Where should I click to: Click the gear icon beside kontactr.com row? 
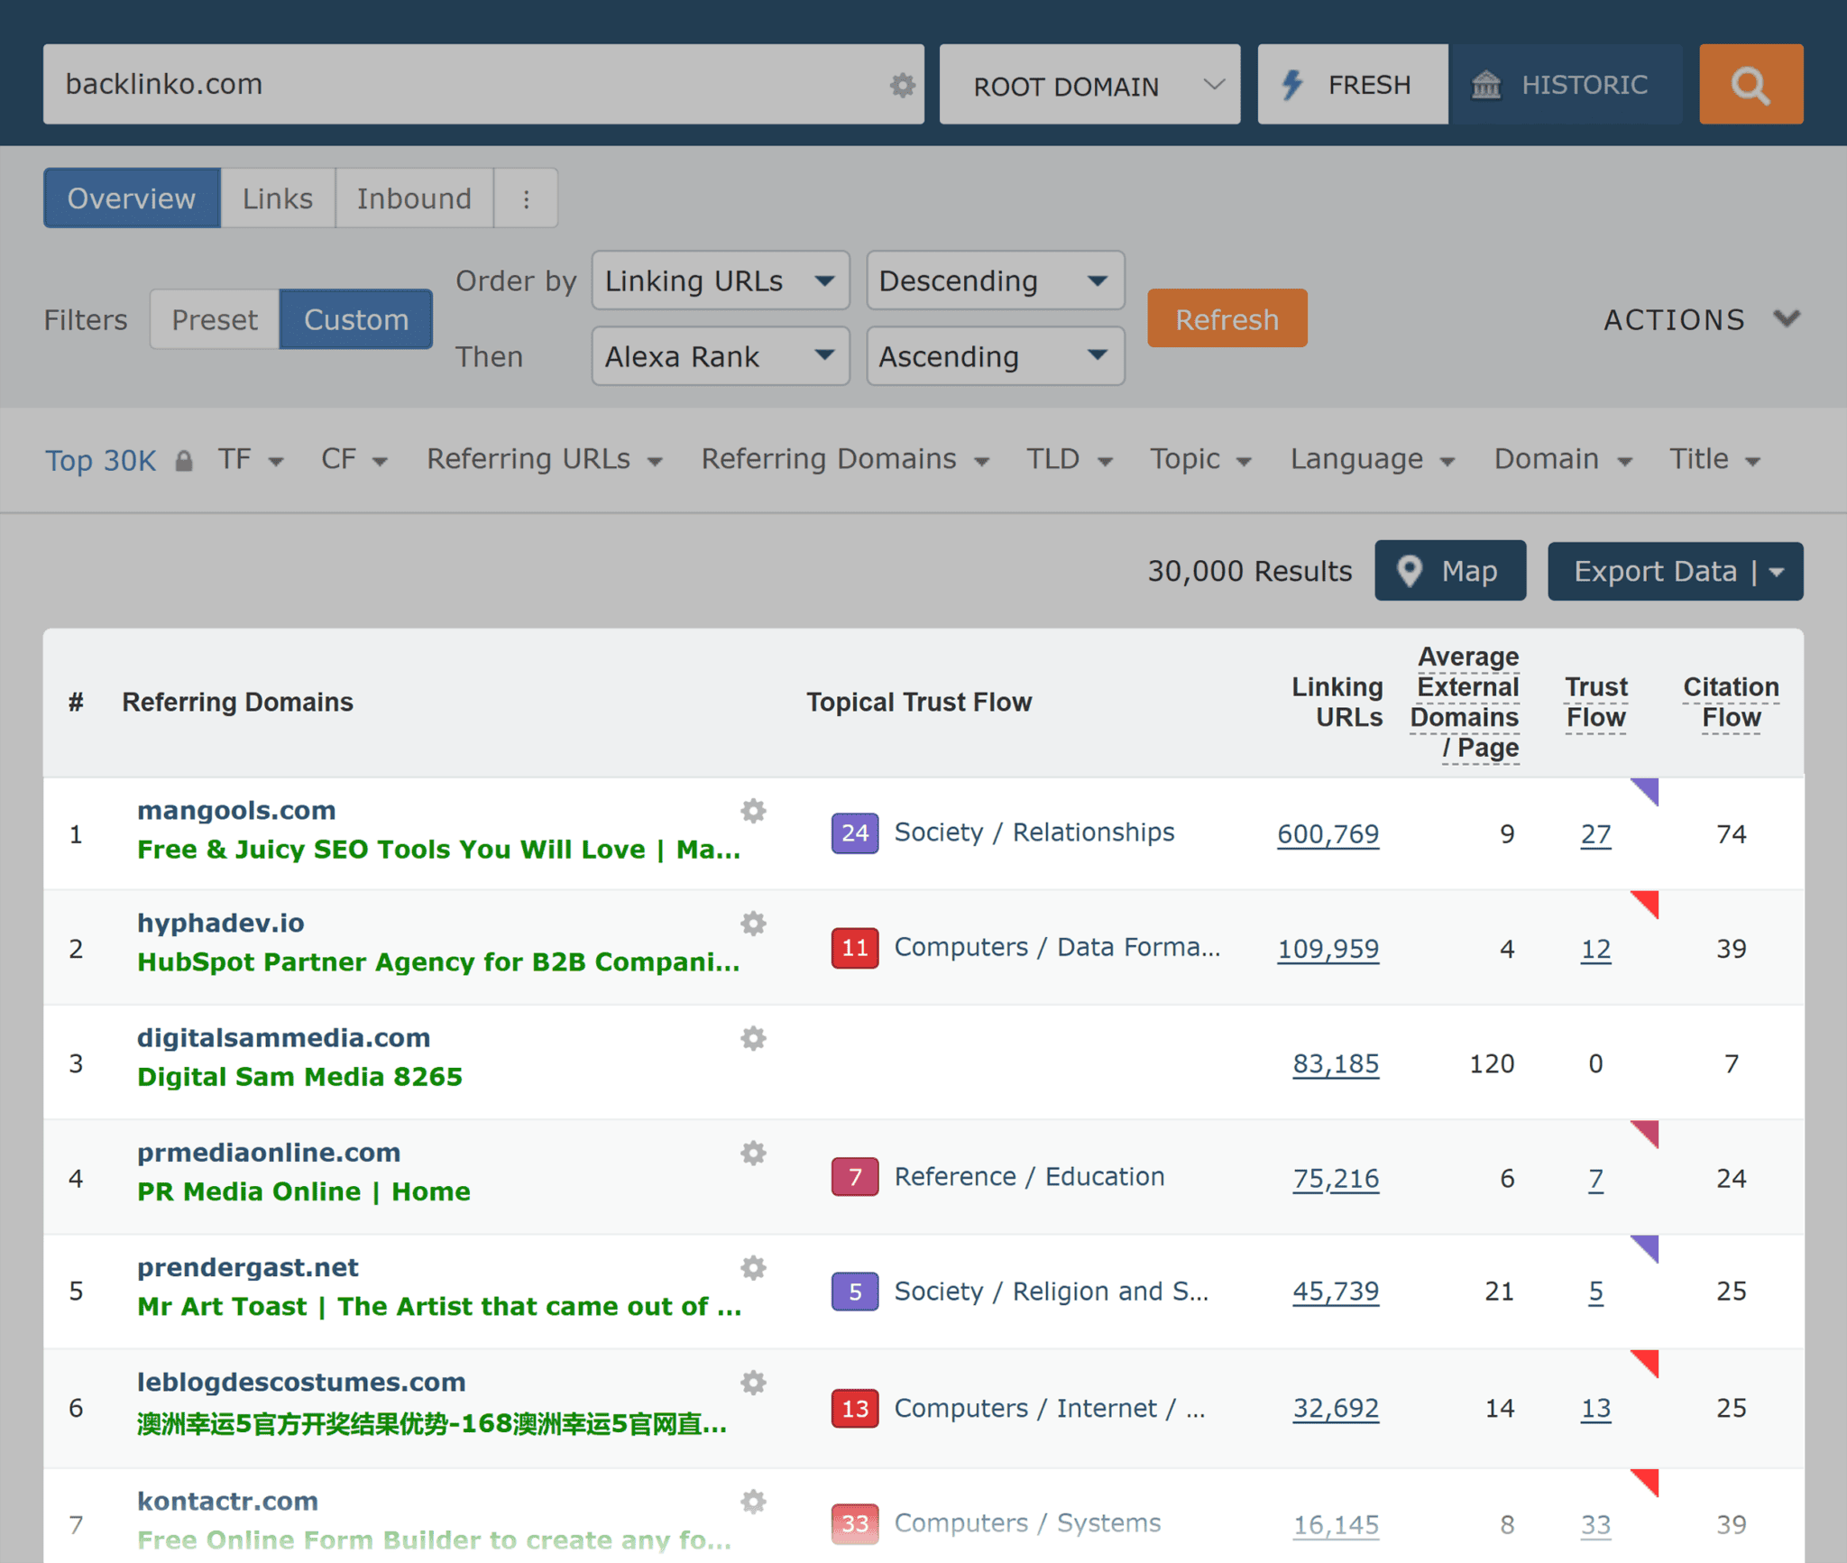(x=753, y=1501)
